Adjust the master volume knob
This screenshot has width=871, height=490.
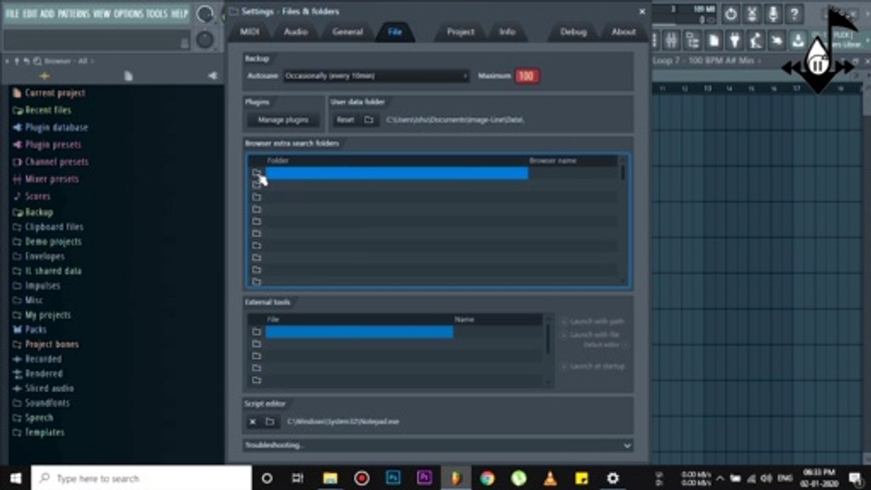click(204, 14)
